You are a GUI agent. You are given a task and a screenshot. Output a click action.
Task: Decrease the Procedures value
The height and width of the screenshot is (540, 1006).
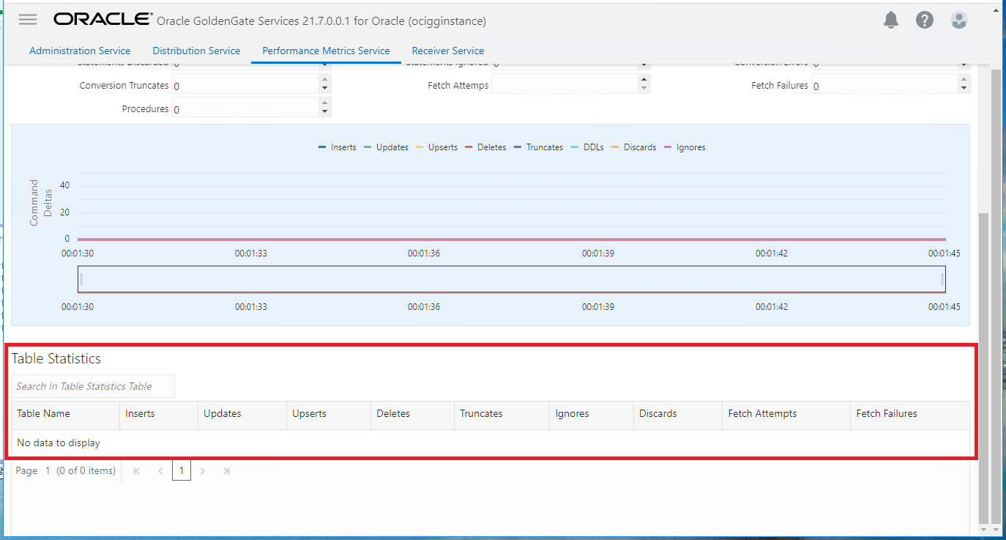(325, 113)
